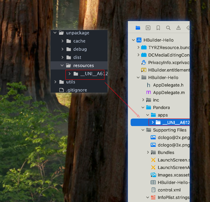Image resolution: width=210 pixels, height=202 pixels.
Task: Collapse the unpackage folder chevron
Action: click(x=55, y=33)
